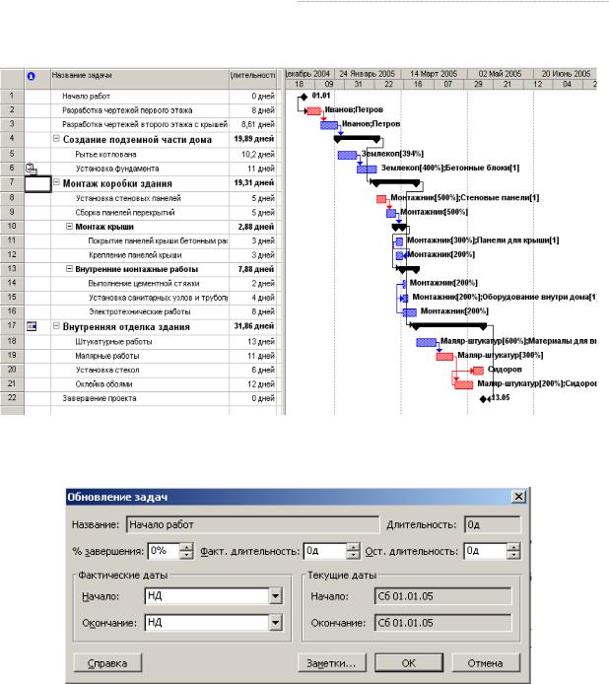This screenshot has height=684, width=609.
Task: Click the Длительность column header
Action: coord(253,79)
